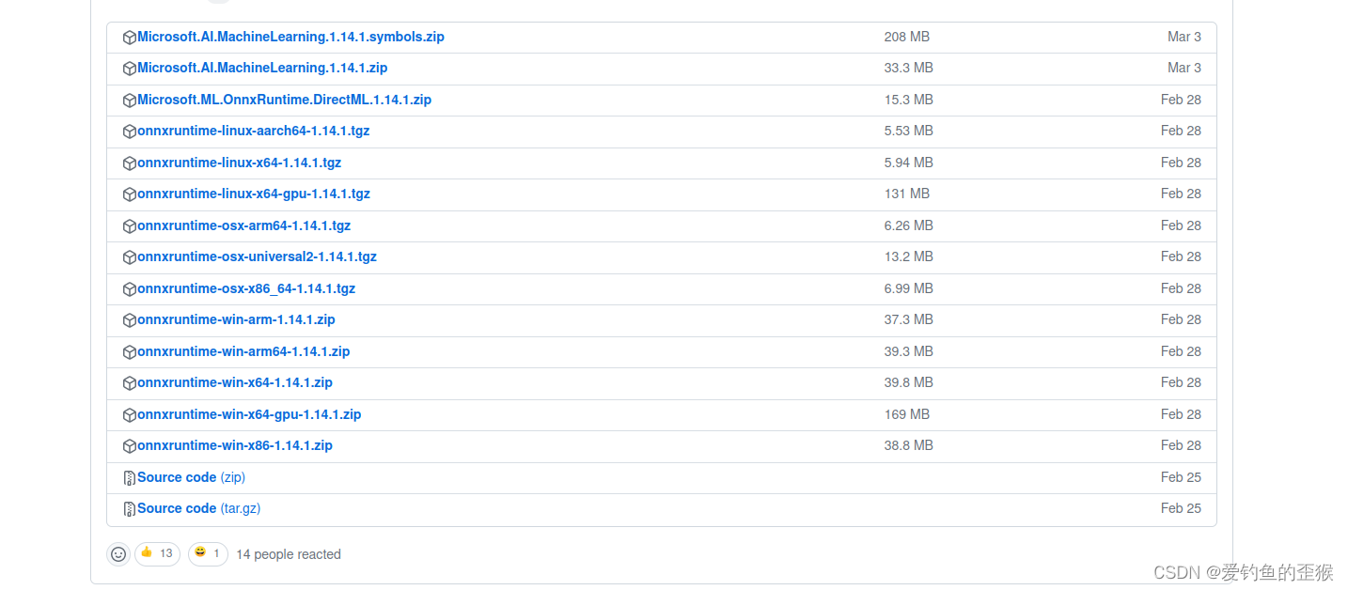Download onnxruntime-osx-universal2-1.14.1.tgz
Image resolution: width=1348 pixels, height=590 pixels.
click(257, 256)
